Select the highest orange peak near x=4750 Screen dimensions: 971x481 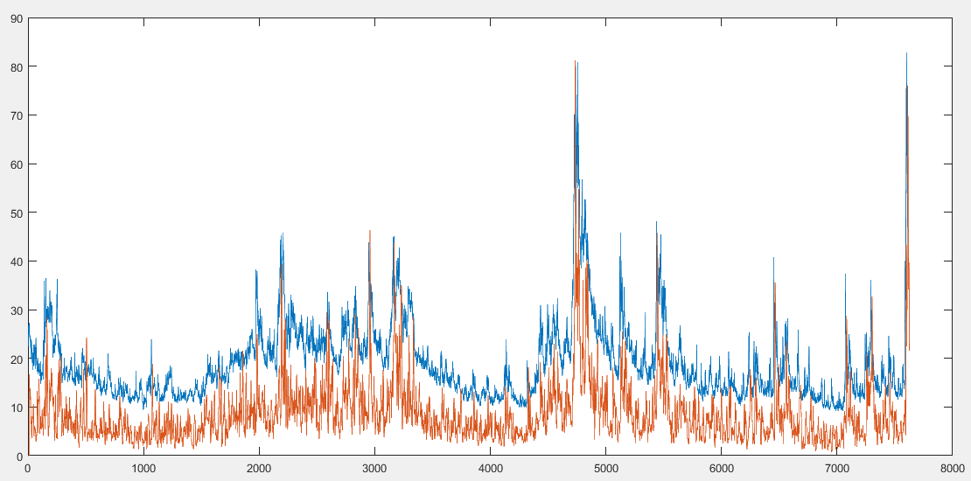(575, 62)
